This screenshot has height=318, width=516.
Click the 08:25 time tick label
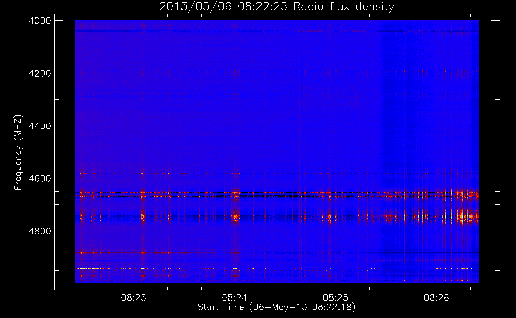click(x=335, y=298)
